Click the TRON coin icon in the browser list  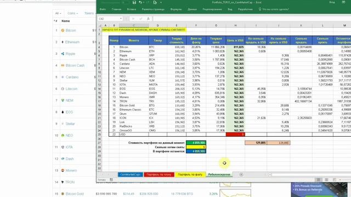coord(63,182)
